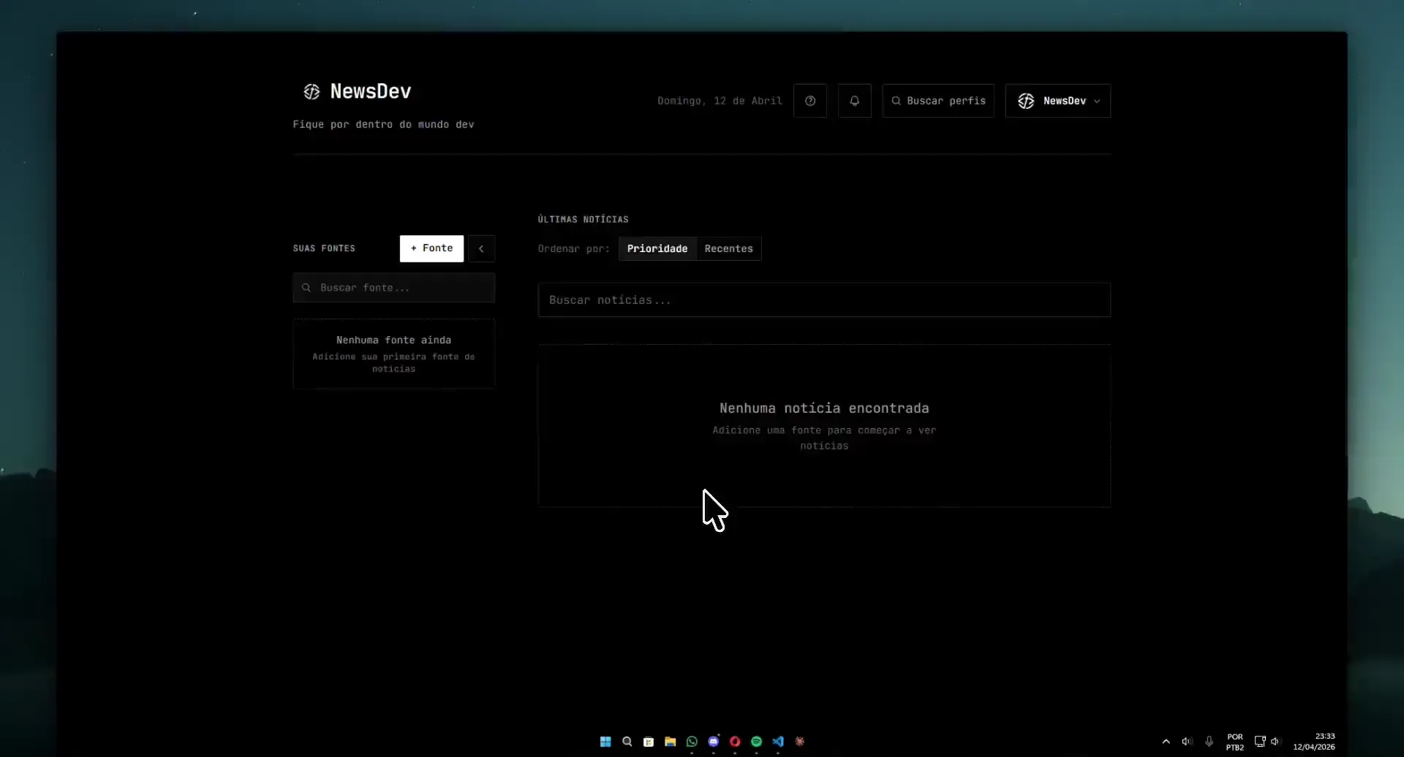Open the help question-mark icon

click(x=810, y=101)
